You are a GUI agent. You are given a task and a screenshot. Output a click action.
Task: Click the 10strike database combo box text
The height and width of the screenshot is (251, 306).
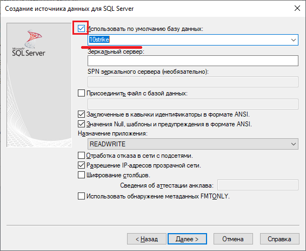(99, 40)
